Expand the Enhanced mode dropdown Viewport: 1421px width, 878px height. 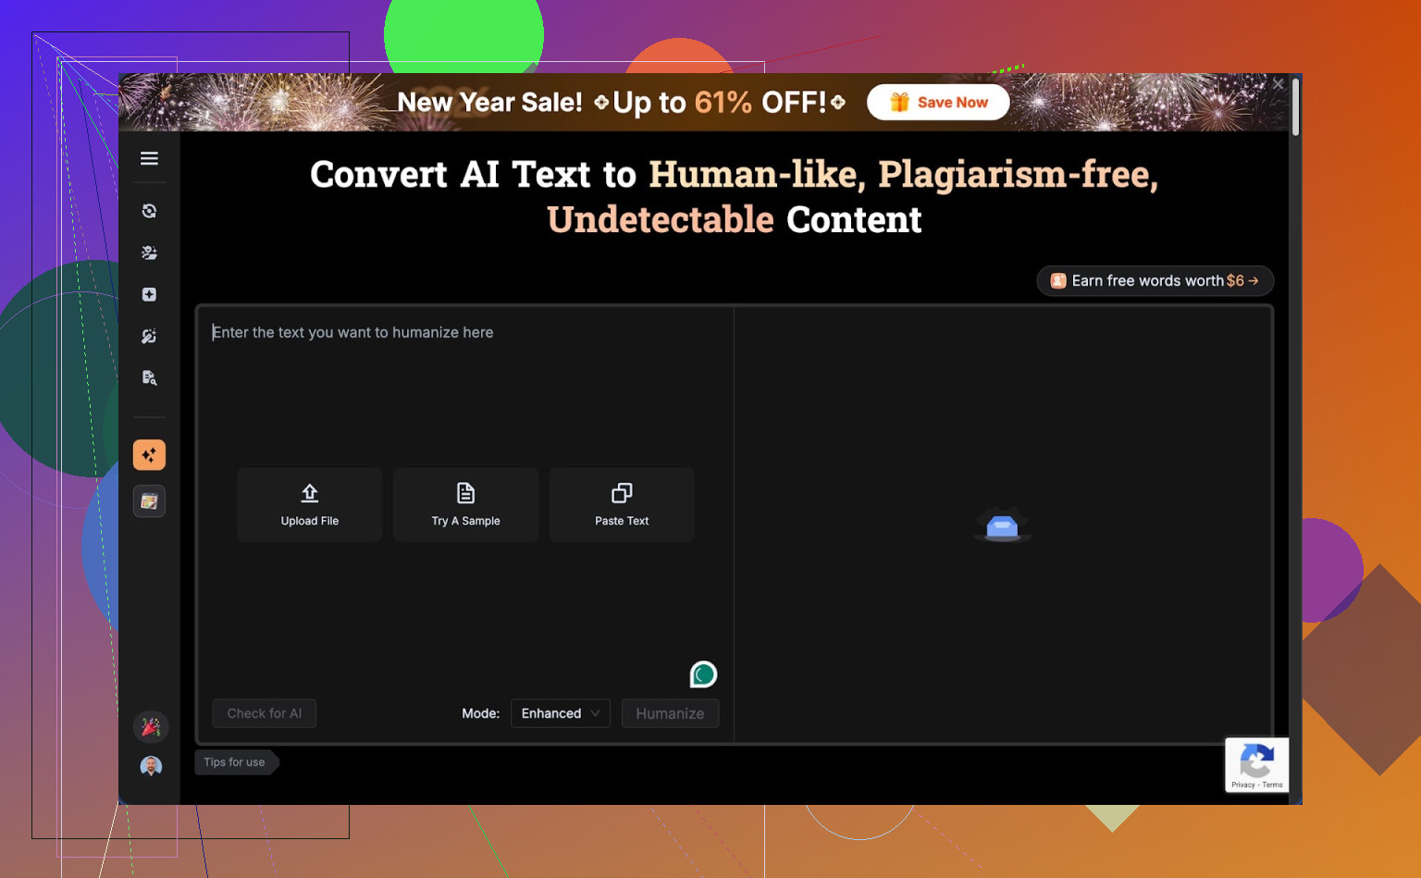point(560,713)
